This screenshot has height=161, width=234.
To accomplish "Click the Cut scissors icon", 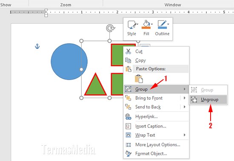I will click(x=128, y=51).
